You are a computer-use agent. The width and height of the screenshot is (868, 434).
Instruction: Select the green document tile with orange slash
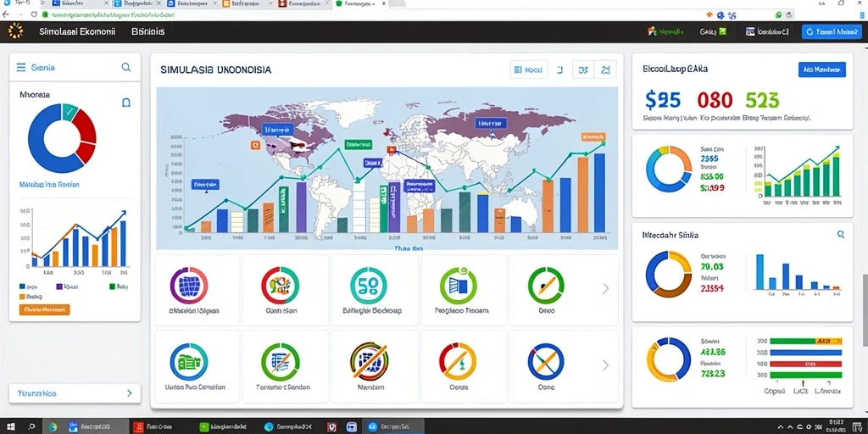click(280, 362)
